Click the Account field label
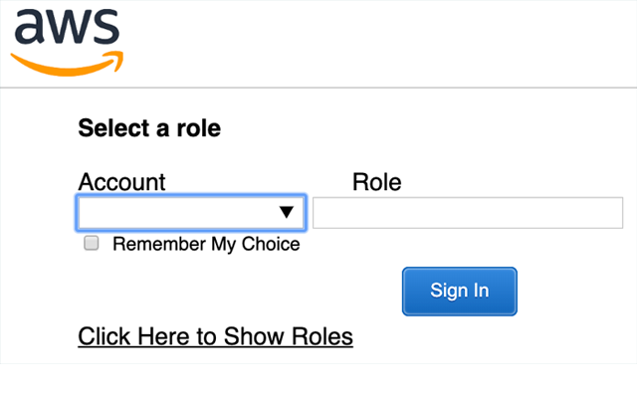The height and width of the screenshot is (398, 637). point(121,182)
